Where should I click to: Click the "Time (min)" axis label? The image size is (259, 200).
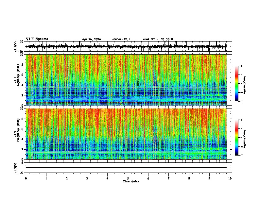pos(131,181)
